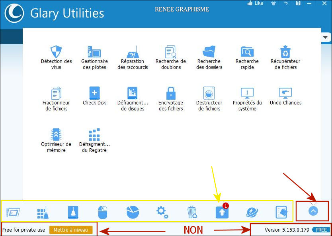Click the Version 5.153.0.179 text
Screen dimensions: 332x236
(287, 230)
